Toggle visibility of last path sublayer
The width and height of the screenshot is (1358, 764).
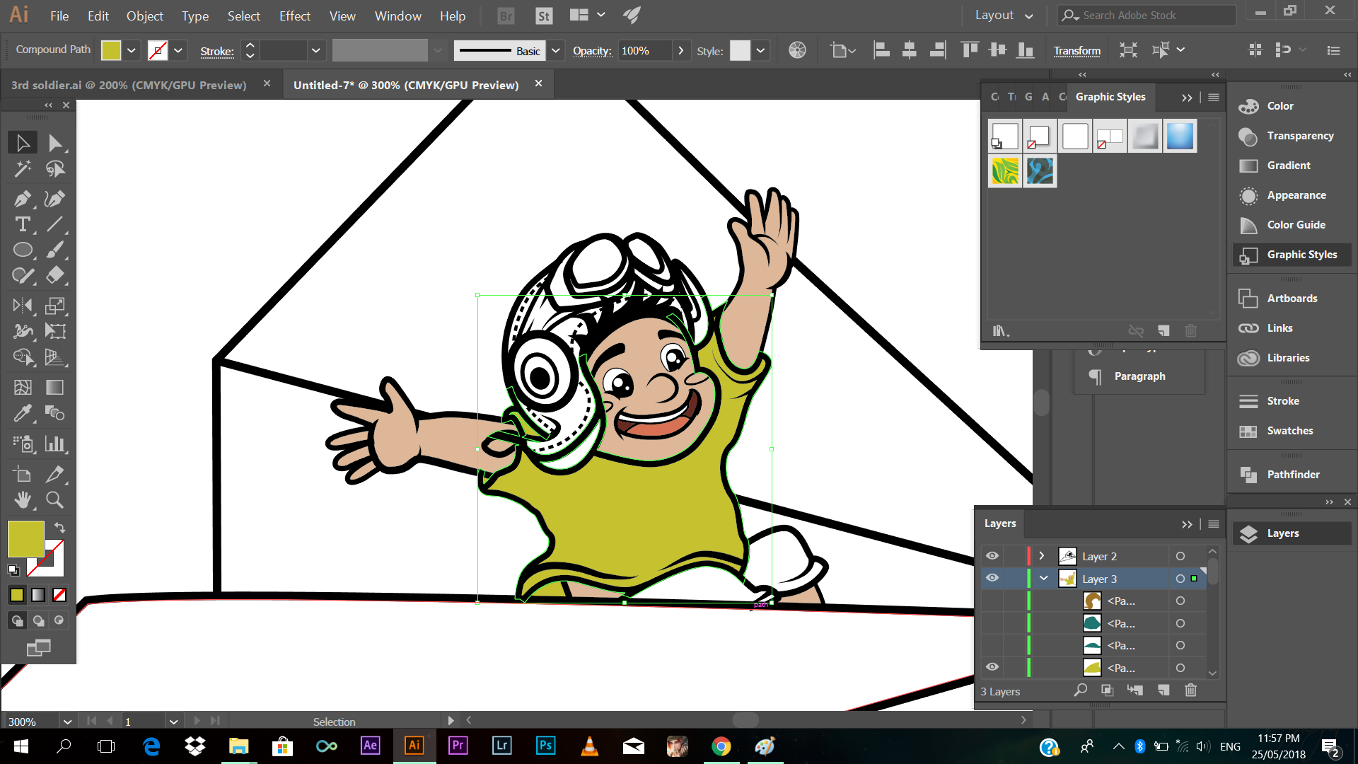[x=992, y=667]
